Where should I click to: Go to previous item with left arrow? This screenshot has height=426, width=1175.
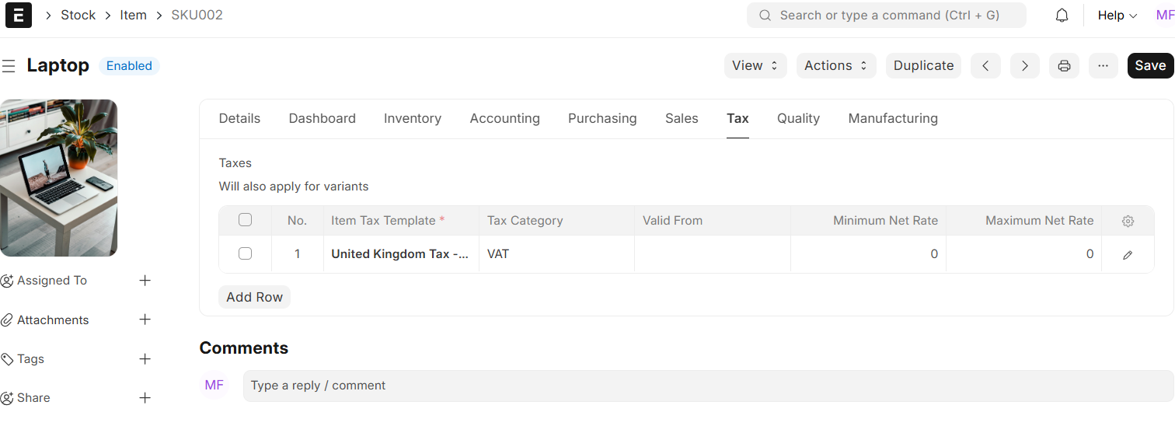click(x=985, y=66)
